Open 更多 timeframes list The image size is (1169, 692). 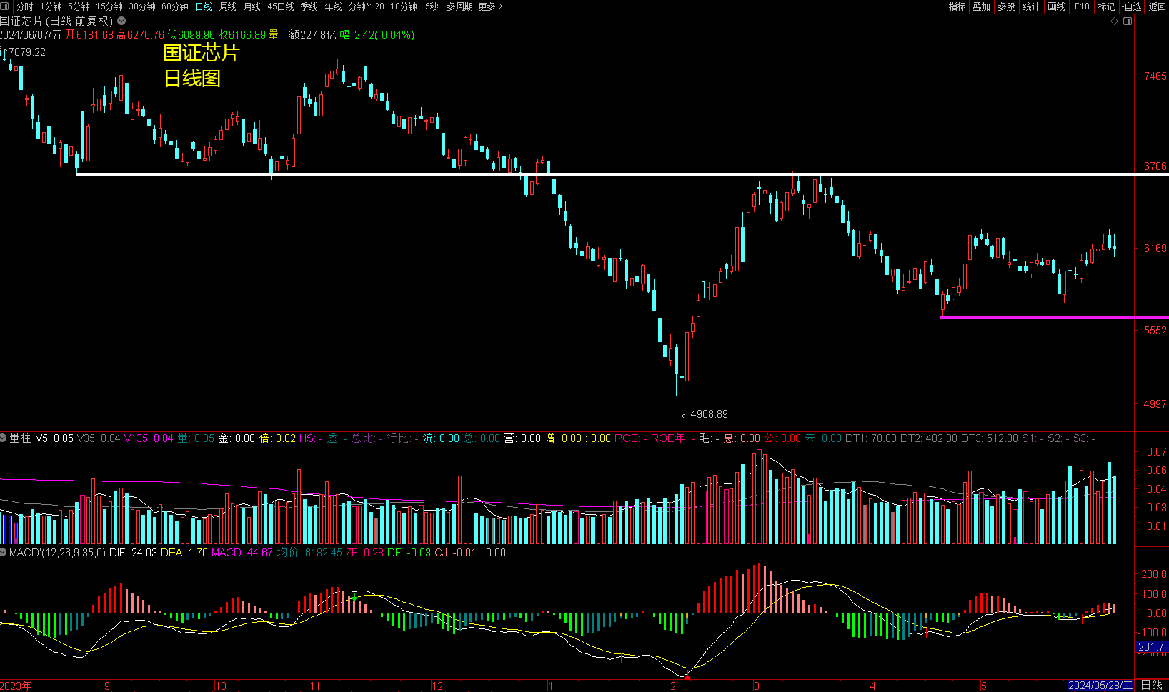pyautogui.click(x=490, y=6)
